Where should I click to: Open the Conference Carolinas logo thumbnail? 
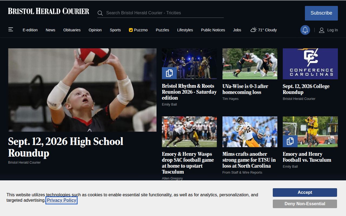310,64
